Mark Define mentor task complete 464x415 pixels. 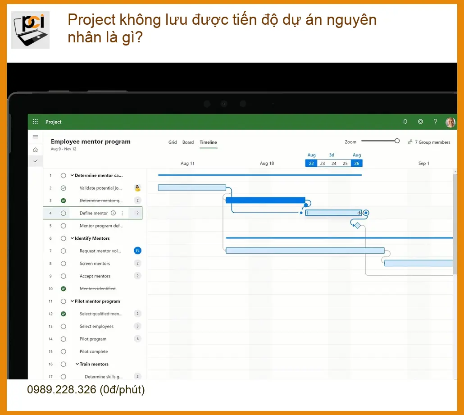point(64,213)
